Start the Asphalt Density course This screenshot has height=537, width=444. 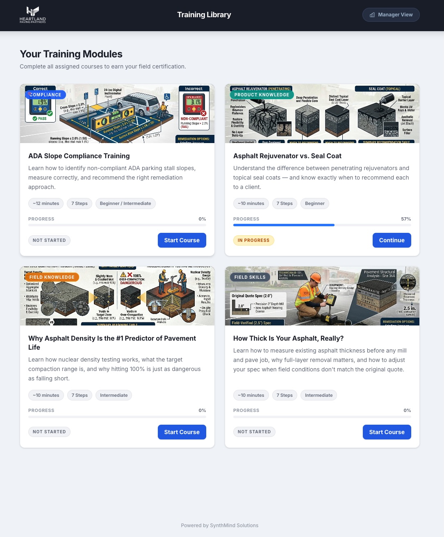[182, 432]
